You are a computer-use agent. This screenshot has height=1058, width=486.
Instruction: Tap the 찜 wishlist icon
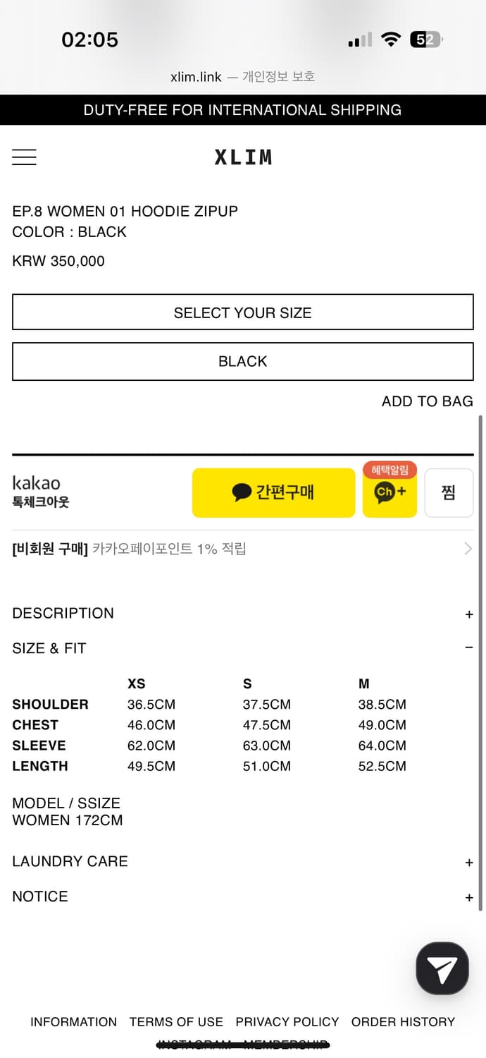pyautogui.click(x=449, y=492)
